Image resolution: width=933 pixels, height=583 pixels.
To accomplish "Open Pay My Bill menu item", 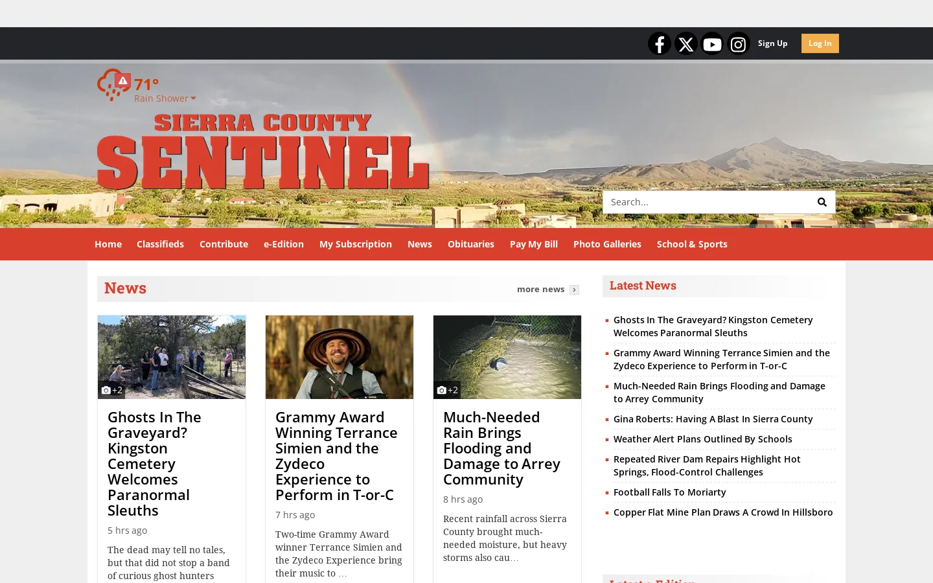I will point(534,244).
